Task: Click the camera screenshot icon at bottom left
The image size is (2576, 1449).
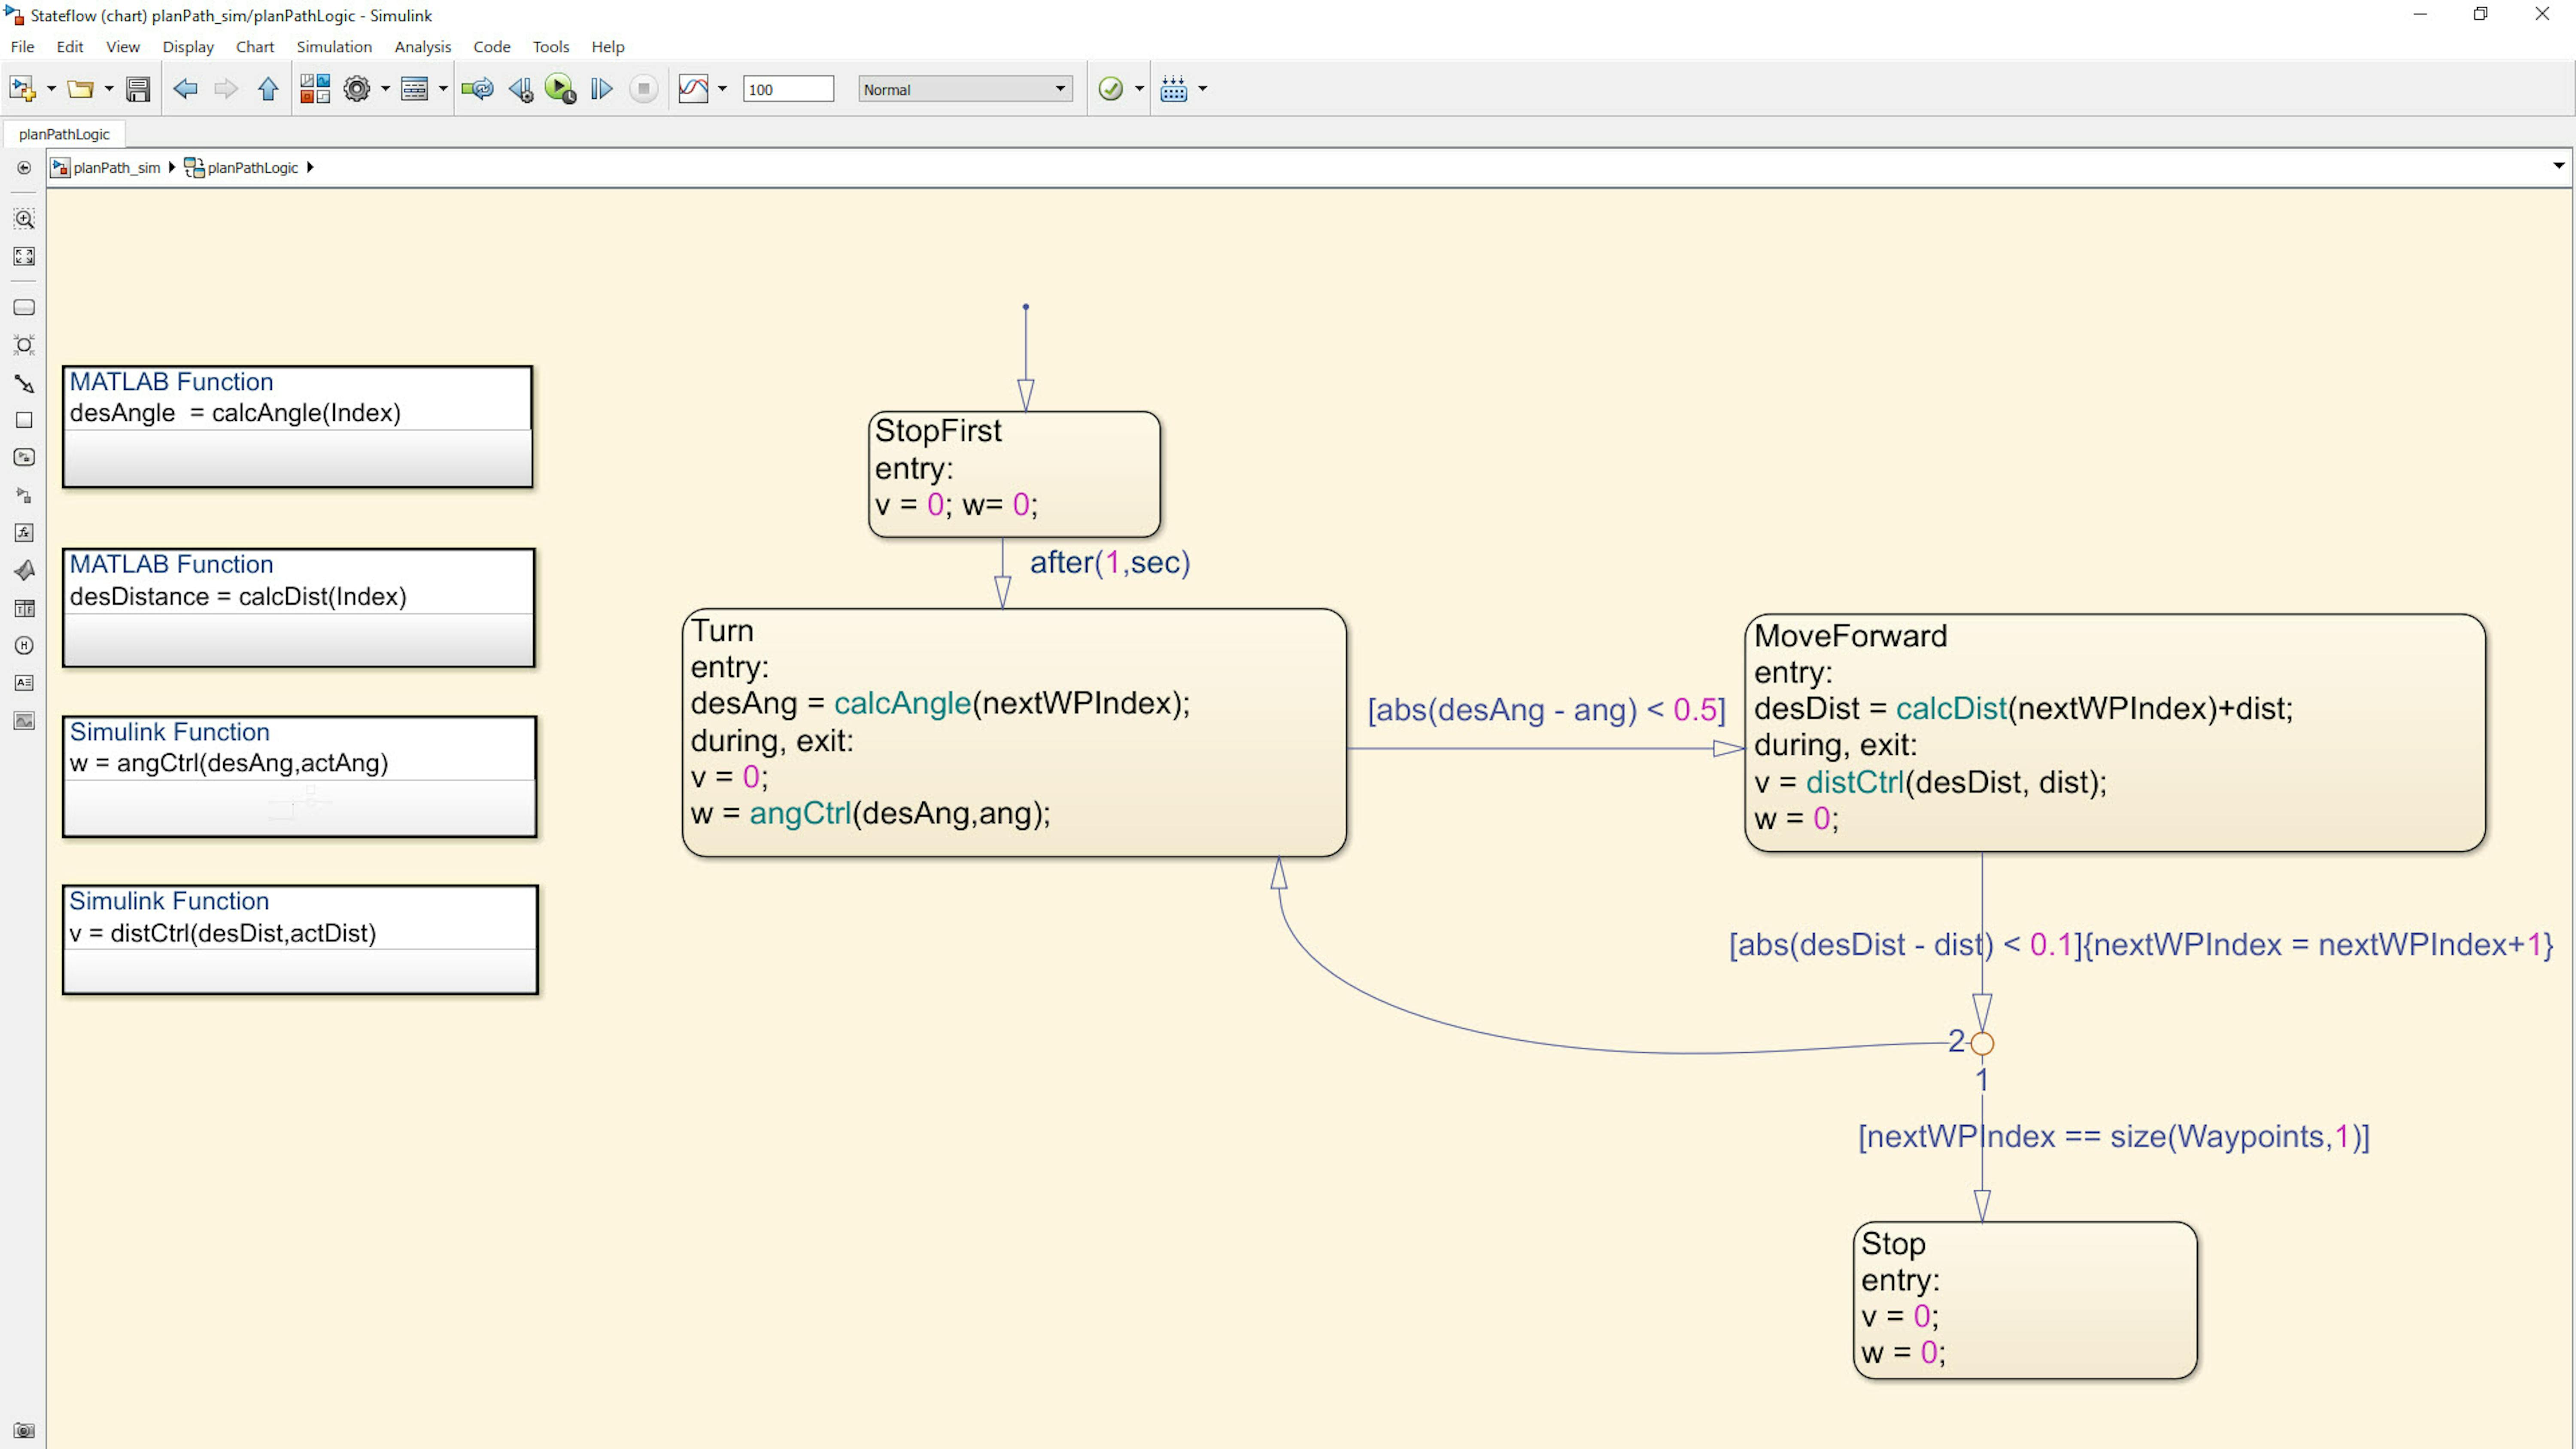Action: [24, 1430]
